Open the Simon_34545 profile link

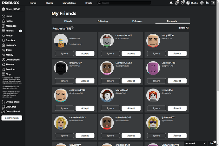click(11, 9)
